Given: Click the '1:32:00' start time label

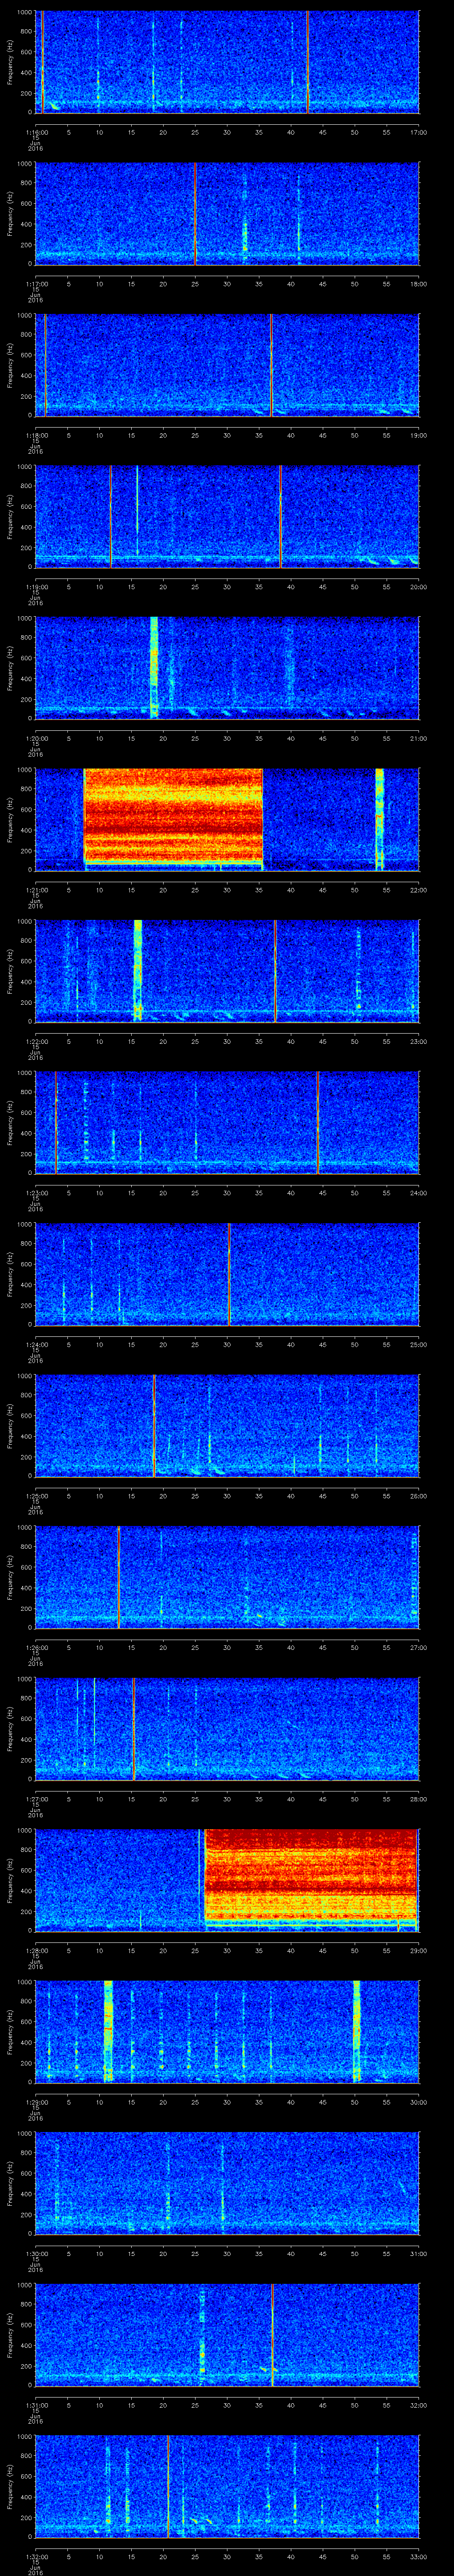Looking at the screenshot, I should point(36,2556).
